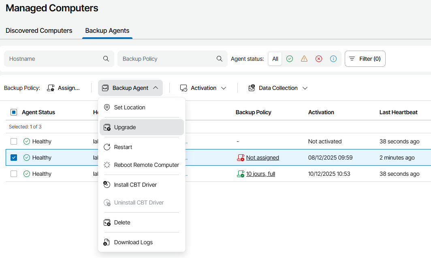This screenshot has height=258, width=431.
Task: Uncheck the selected second row checkbox
Action: pos(14,158)
